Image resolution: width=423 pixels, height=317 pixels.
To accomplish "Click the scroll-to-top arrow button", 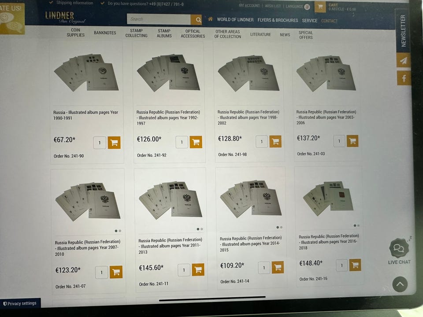I will (x=400, y=284).
